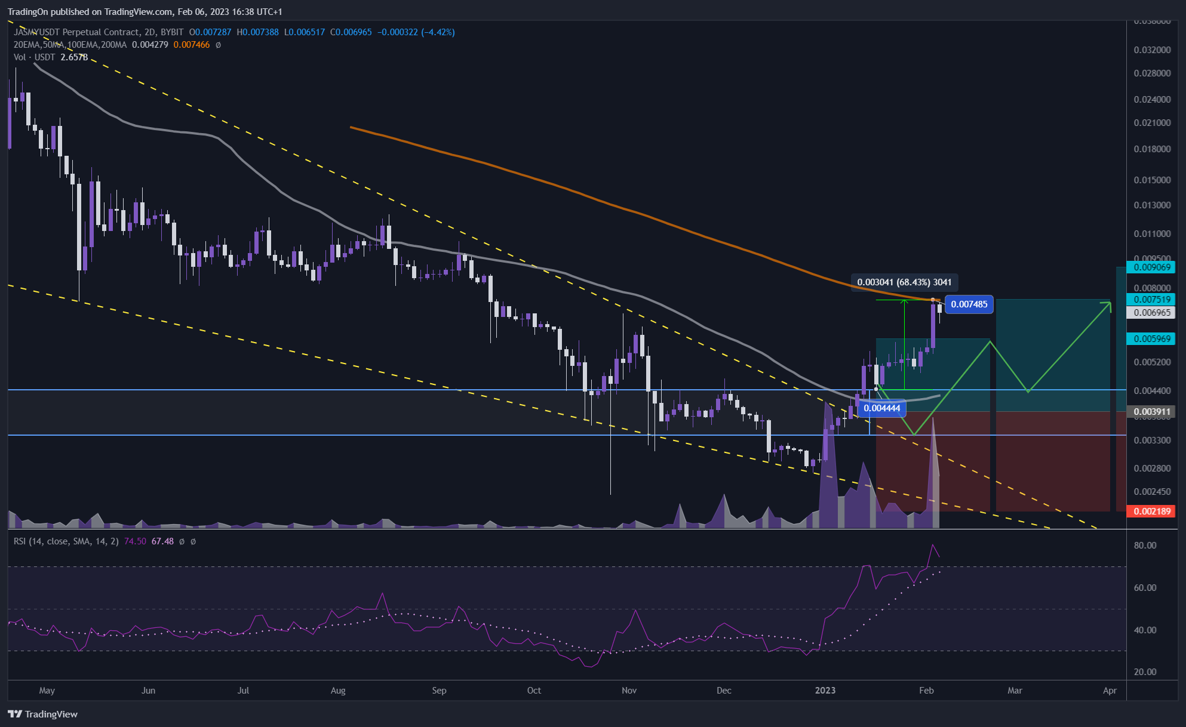1186x727 pixels.
Task: Click the close value C0.006965
Action: 351,32
